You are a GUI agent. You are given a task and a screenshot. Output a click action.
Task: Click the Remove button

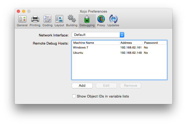click(x=131, y=86)
